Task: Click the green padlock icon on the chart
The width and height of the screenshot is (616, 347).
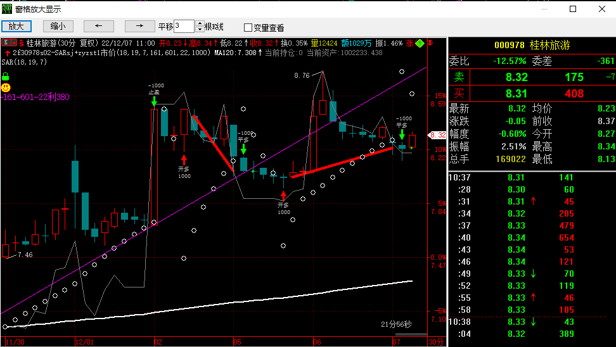Action: tap(5, 75)
